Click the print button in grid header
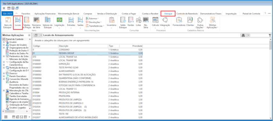The height and width of the screenshot is (121, 273). tap(36, 35)
